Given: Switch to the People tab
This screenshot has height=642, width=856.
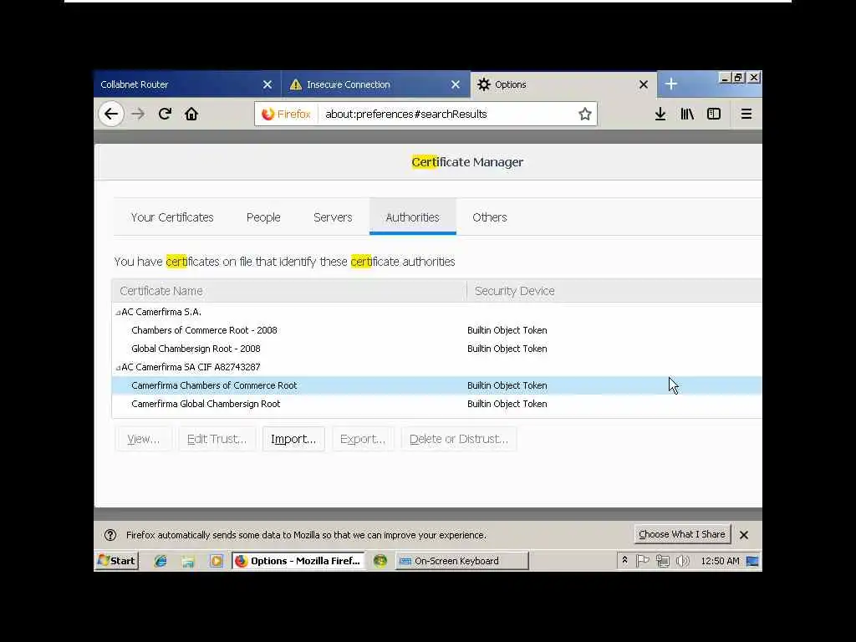Looking at the screenshot, I should 263,217.
